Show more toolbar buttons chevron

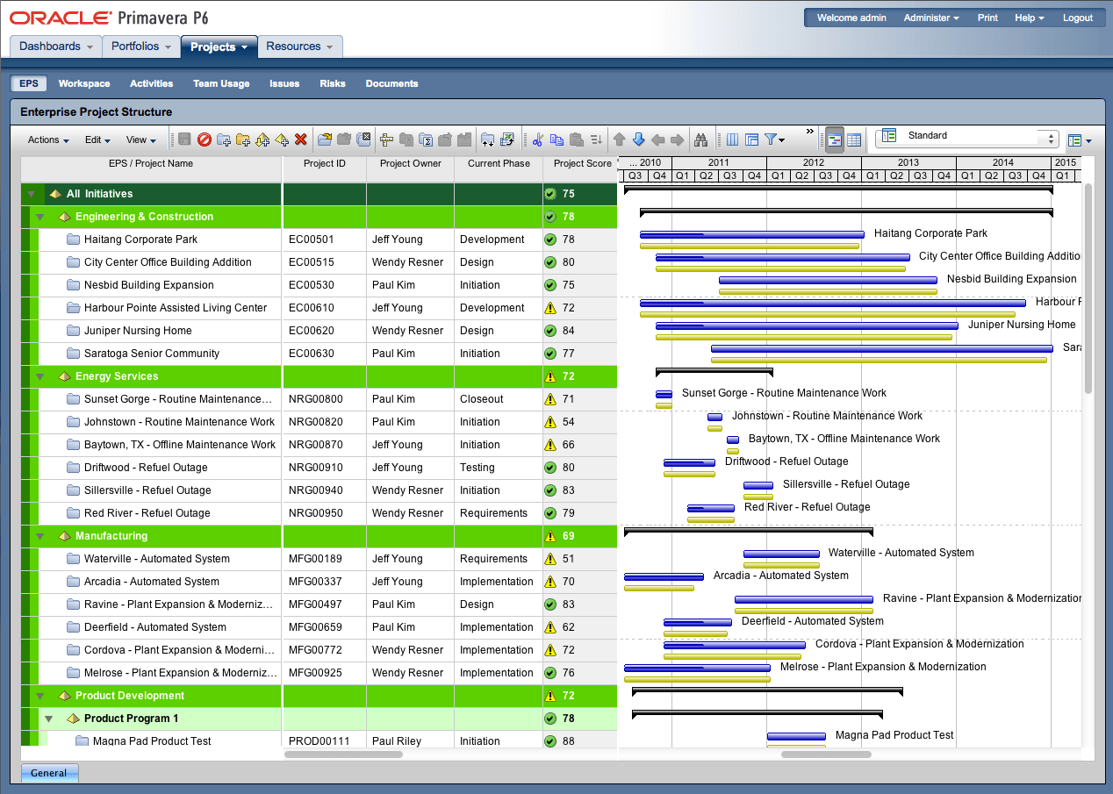tap(809, 132)
